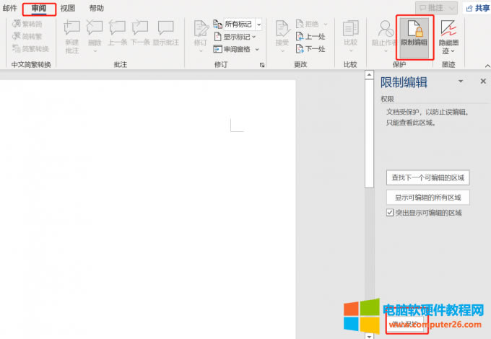The width and height of the screenshot is (491, 339).
Task: Toggle 突出显示可编辑的区域 checkbox
Action: pos(391,213)
